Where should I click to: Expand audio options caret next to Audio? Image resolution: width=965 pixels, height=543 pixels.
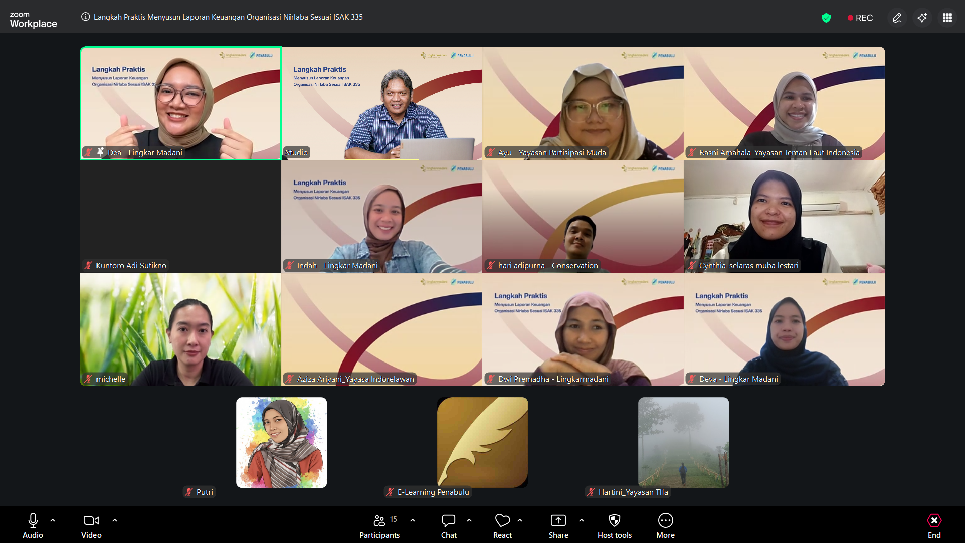[x=53, y=520]
